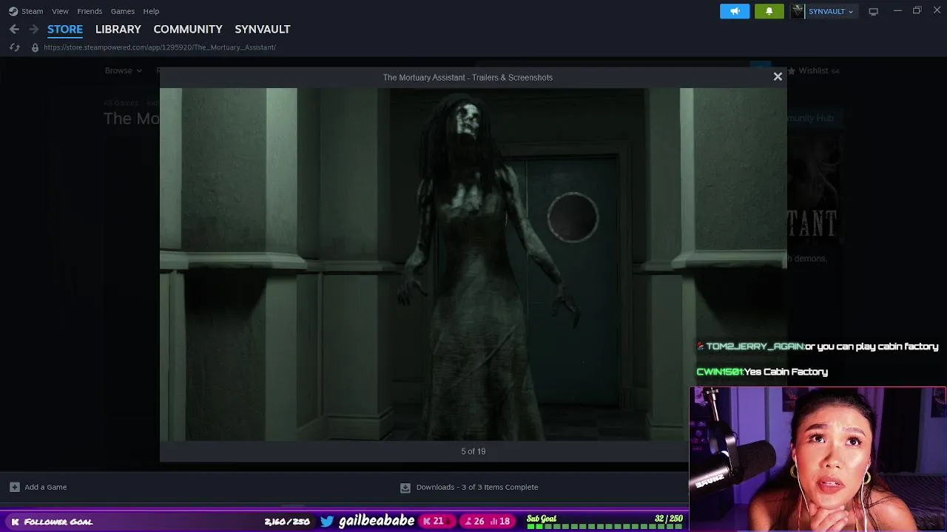947x532 pixels.
Task: Open the View menu
Action: pyautogui.click(x=60, y=11)
